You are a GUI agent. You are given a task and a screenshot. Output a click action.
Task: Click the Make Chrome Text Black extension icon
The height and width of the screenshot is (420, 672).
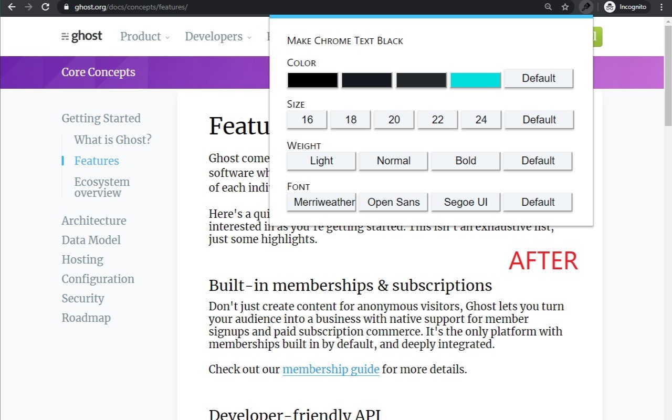pos(586,7)
